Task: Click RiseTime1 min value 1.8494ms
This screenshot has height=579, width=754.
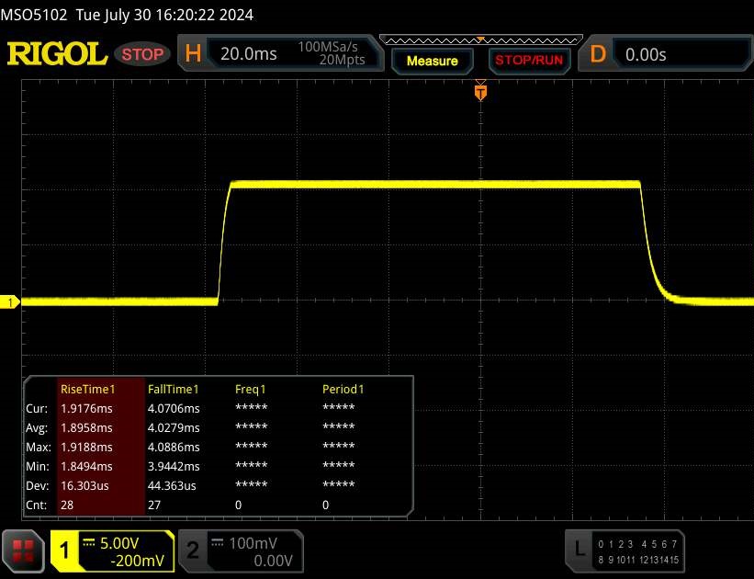Action: pyautogui.click(x=86, y=466)
